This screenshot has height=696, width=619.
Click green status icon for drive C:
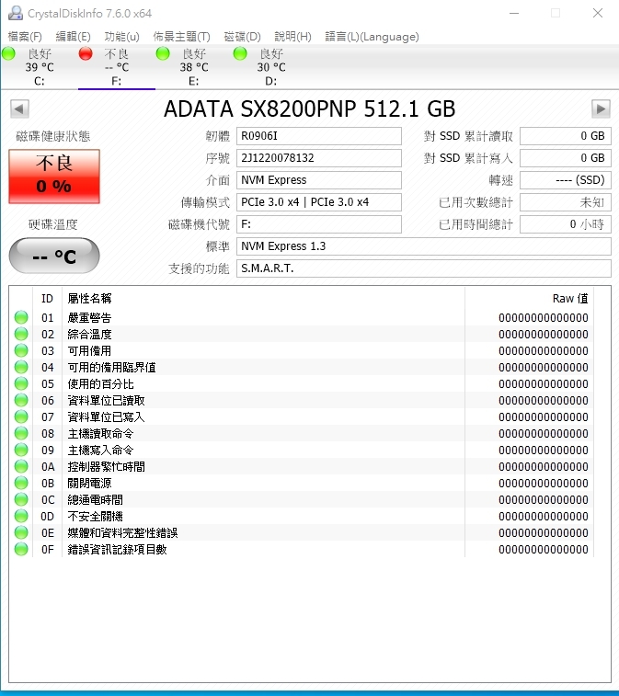(x=8, y=53)
